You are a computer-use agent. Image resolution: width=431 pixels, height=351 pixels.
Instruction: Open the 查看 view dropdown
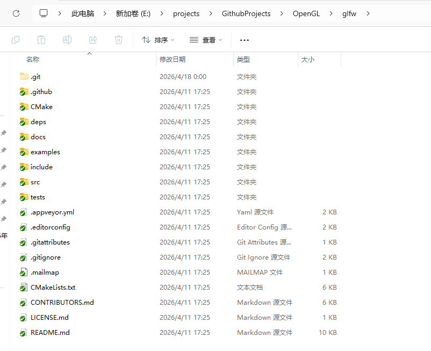click(206, 40)
